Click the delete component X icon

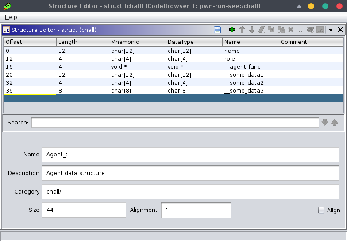[x=291, y=30]
